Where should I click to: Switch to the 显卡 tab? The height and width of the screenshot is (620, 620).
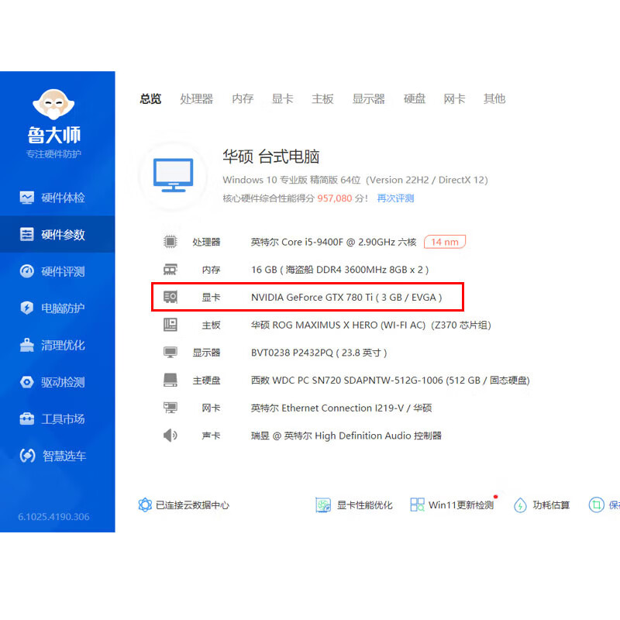(x=282, y=98)
